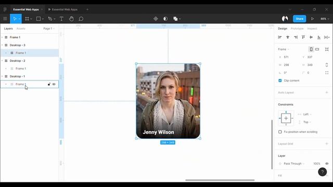The image size is (333, 187).
Task: Select the Comment tool
Action: [x=81, y=19]
